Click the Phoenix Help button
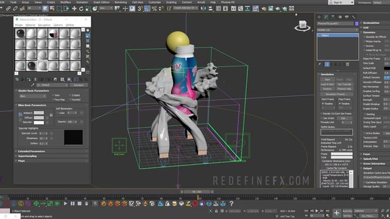390x219 pixels. click(x=344, y=89)
